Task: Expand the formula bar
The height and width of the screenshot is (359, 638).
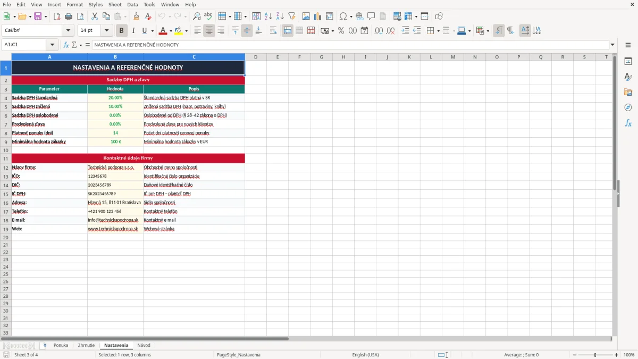Action: [x=612, y=45]
